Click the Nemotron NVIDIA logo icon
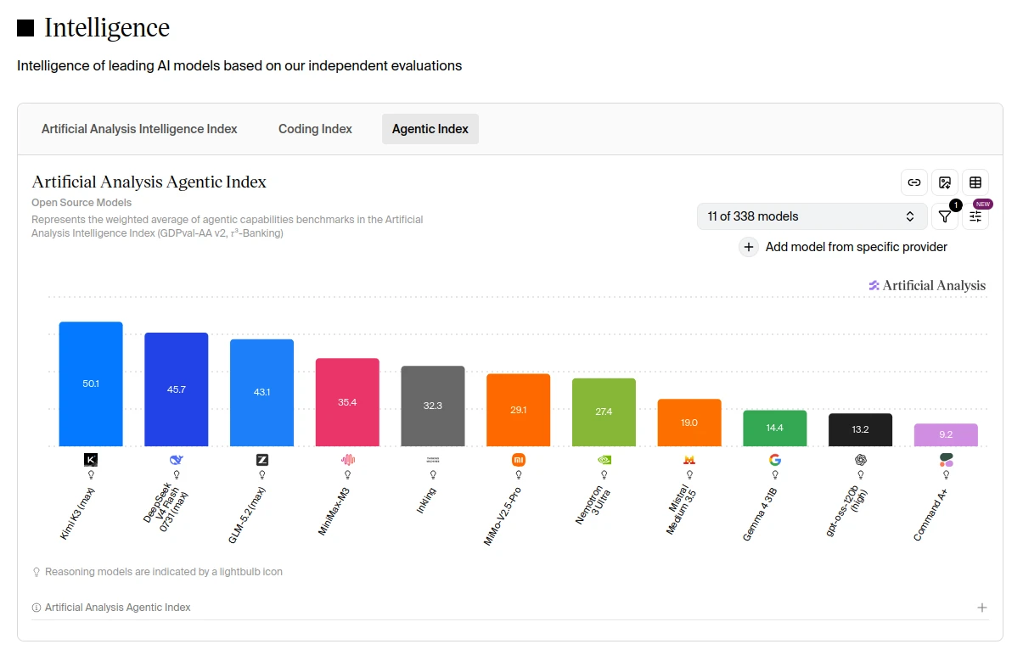This screenshot has height=661, width=1023. coord(604,460)
